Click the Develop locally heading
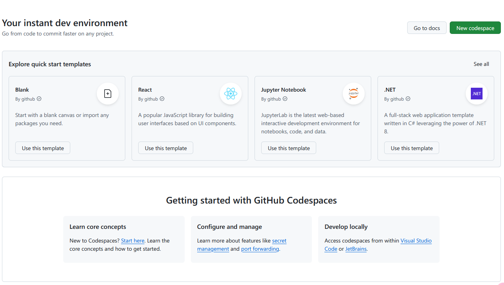The height and width of the screenshot is (285, 504). [x=346, y=227]
